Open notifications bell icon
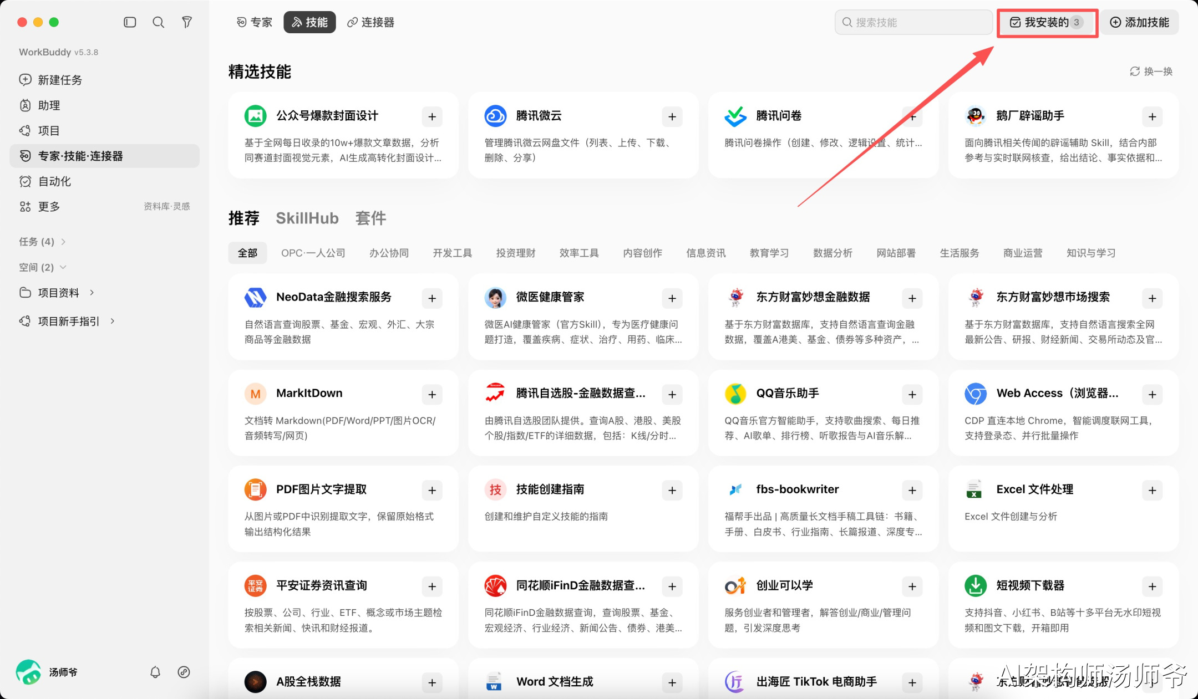The width and height of the screenshot is (1198, 699). (155, 672)
